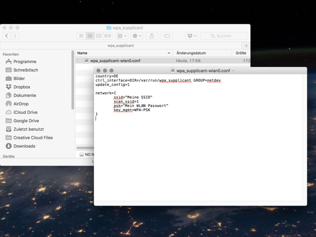
Task: Click the document proxy icon in editor title
Action: click(x=173, y=71)
